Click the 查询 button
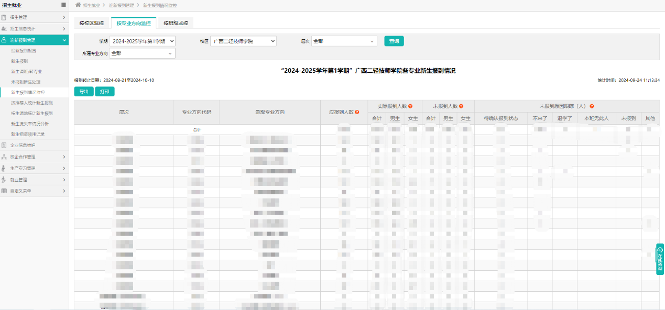 click(x=394, y=41)
